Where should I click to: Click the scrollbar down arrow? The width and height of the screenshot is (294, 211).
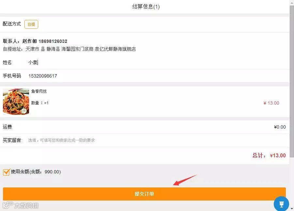coord(292,209)
